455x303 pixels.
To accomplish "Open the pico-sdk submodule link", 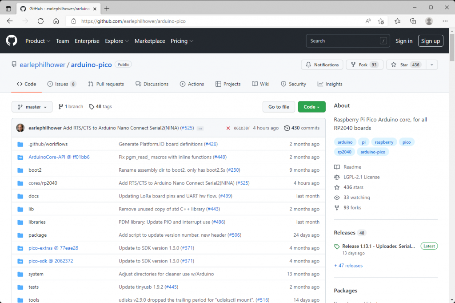I will tap(51, 261).
